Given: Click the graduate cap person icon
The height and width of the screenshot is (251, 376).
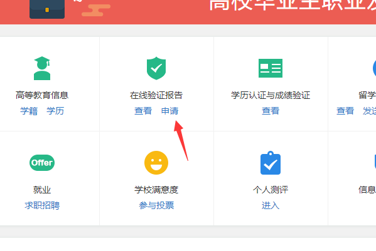Looking at the screenshot, I should coord(42,68).
